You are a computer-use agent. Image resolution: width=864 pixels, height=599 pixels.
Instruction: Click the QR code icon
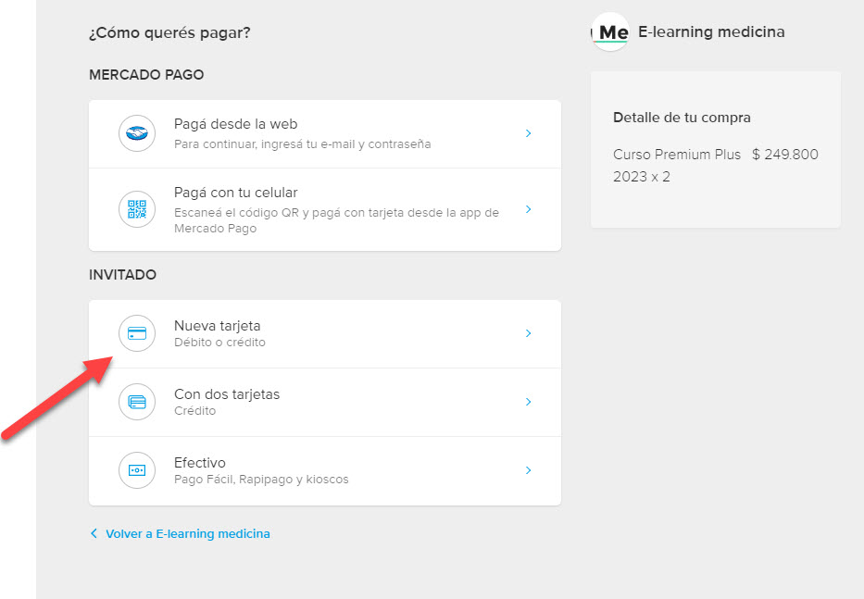(137, 209)
